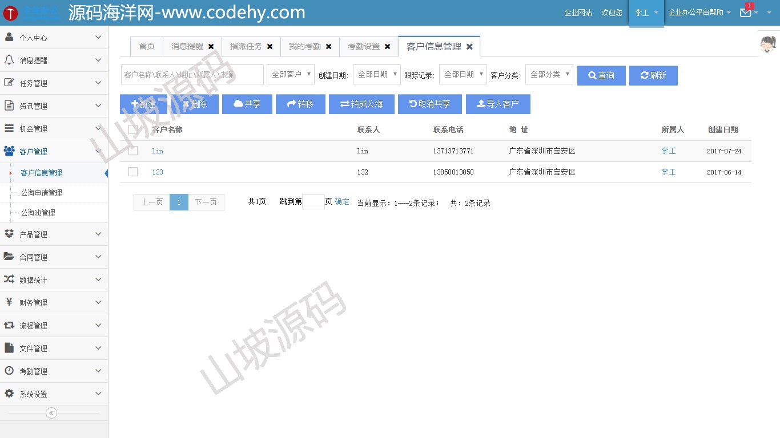Click the 刷新 refresh button
Image resolution: width=780 pixels, height=438 pixels.
tap(653, 75)
